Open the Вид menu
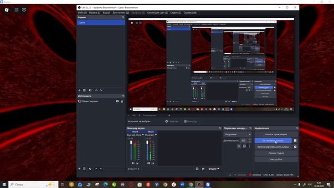334x188 pixels. point(106,13)
